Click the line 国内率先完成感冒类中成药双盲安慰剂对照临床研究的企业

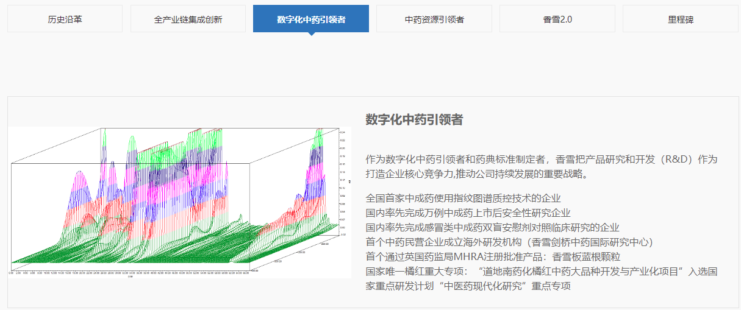[492, 228]
